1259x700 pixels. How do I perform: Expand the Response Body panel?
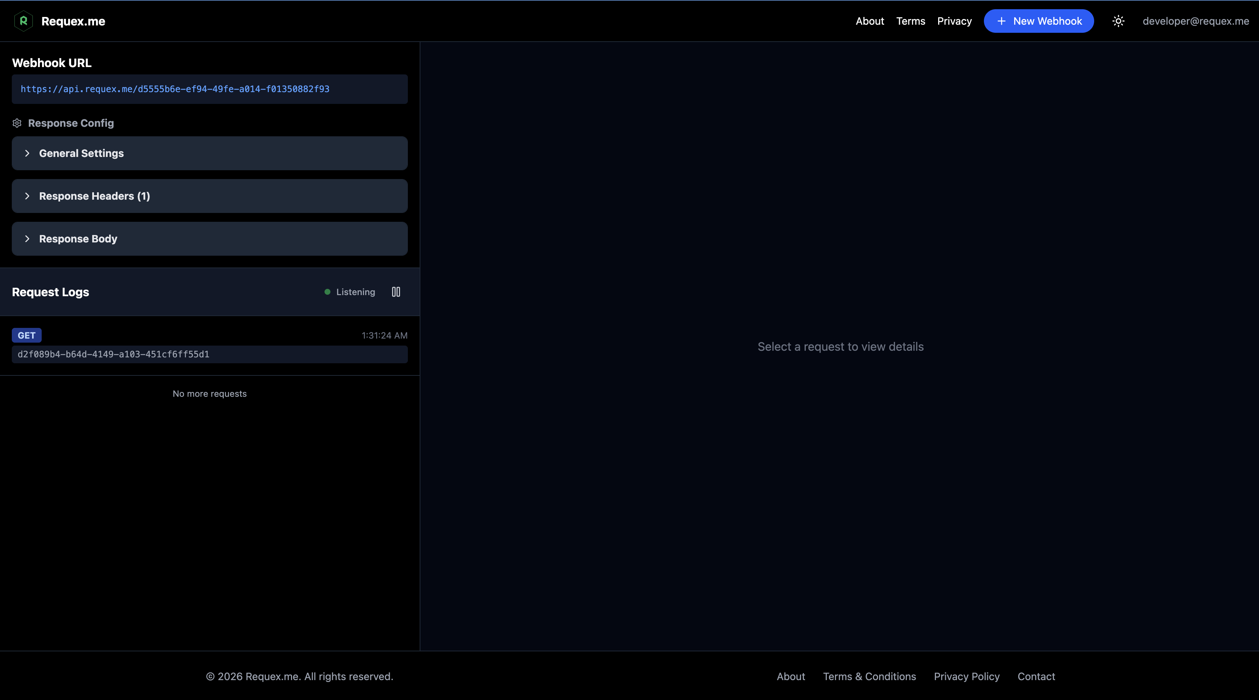[x=209, y=239]
